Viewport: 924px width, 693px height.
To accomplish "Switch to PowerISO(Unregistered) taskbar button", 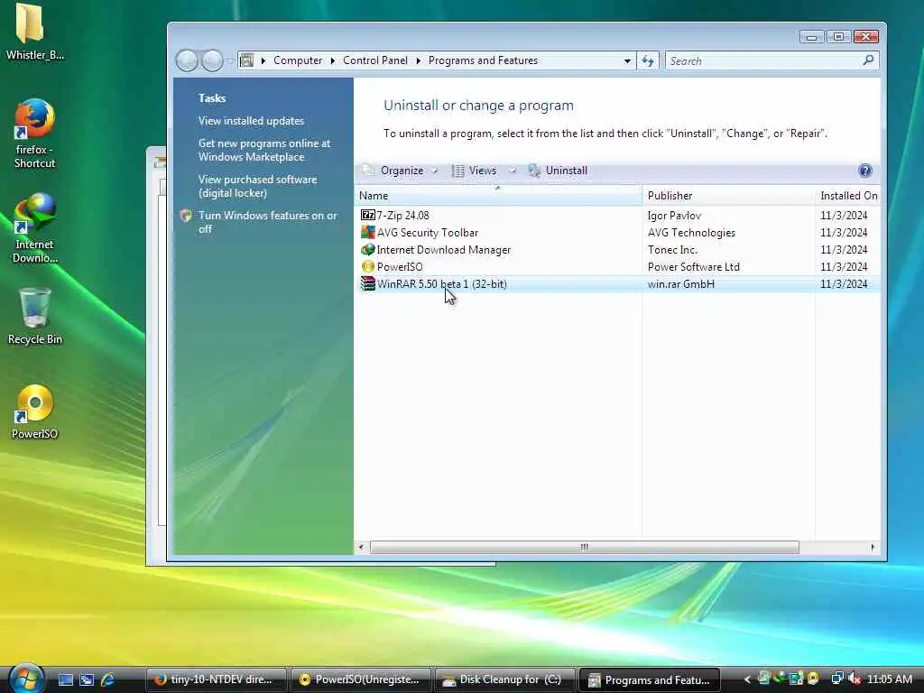I will (360, 679).
